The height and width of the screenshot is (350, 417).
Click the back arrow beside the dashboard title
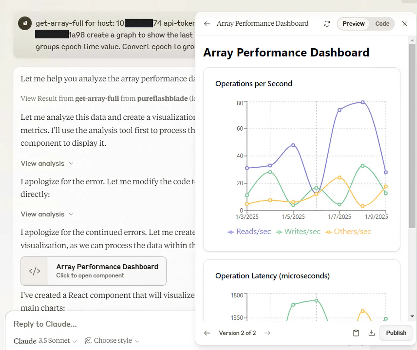pyautogui.click(x=207, y=24)
